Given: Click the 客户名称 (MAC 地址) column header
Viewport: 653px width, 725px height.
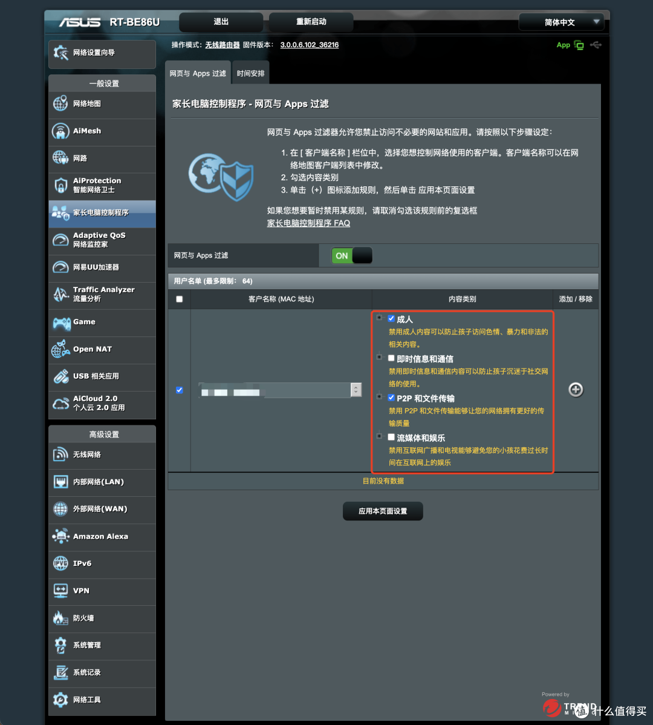Looking at the screenshot, I should coord(281,299).
